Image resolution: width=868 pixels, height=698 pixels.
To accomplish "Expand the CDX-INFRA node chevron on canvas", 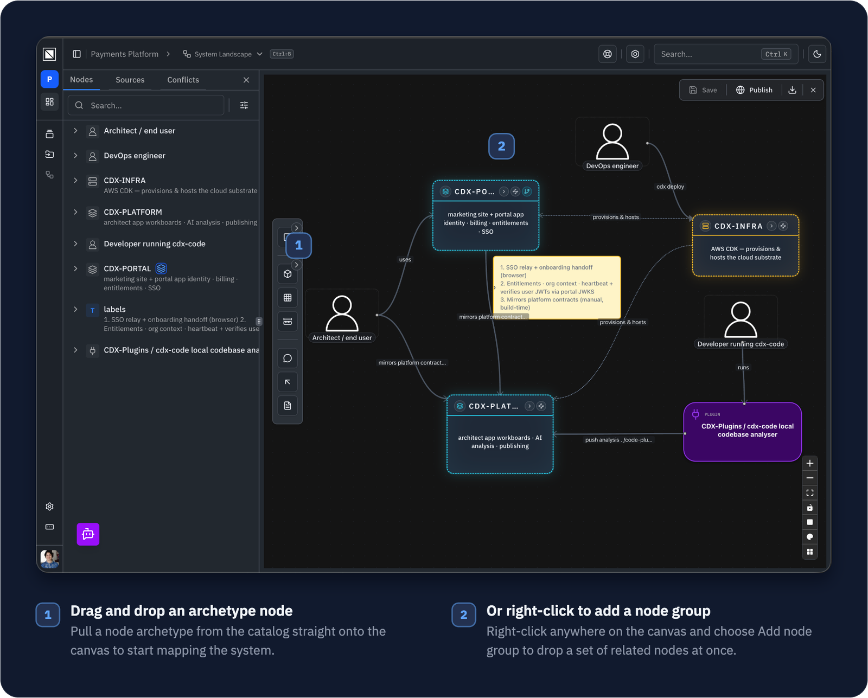I will click(771, 226).
